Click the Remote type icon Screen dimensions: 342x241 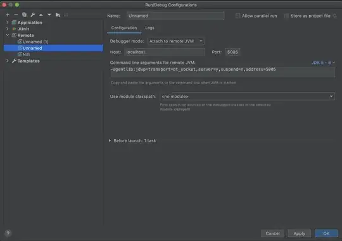tap(14, 35)
